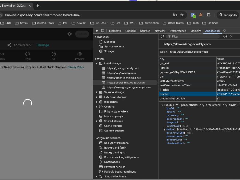Open the Elements tab
The height and width of the screenshot is (180, 240).
[x=115, y=31]
